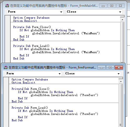Place cursor on "MainMenu" in Form_Close procedure

point(90,33)
